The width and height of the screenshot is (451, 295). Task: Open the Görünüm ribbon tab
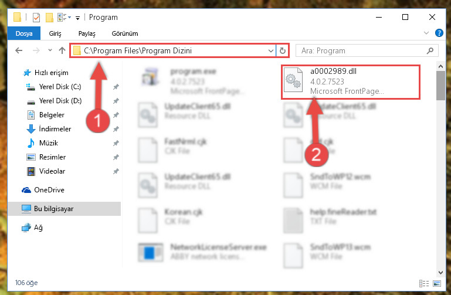[x=125, y=33]
